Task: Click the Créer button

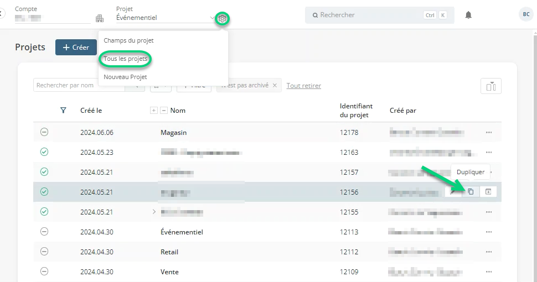Action: 76,47
